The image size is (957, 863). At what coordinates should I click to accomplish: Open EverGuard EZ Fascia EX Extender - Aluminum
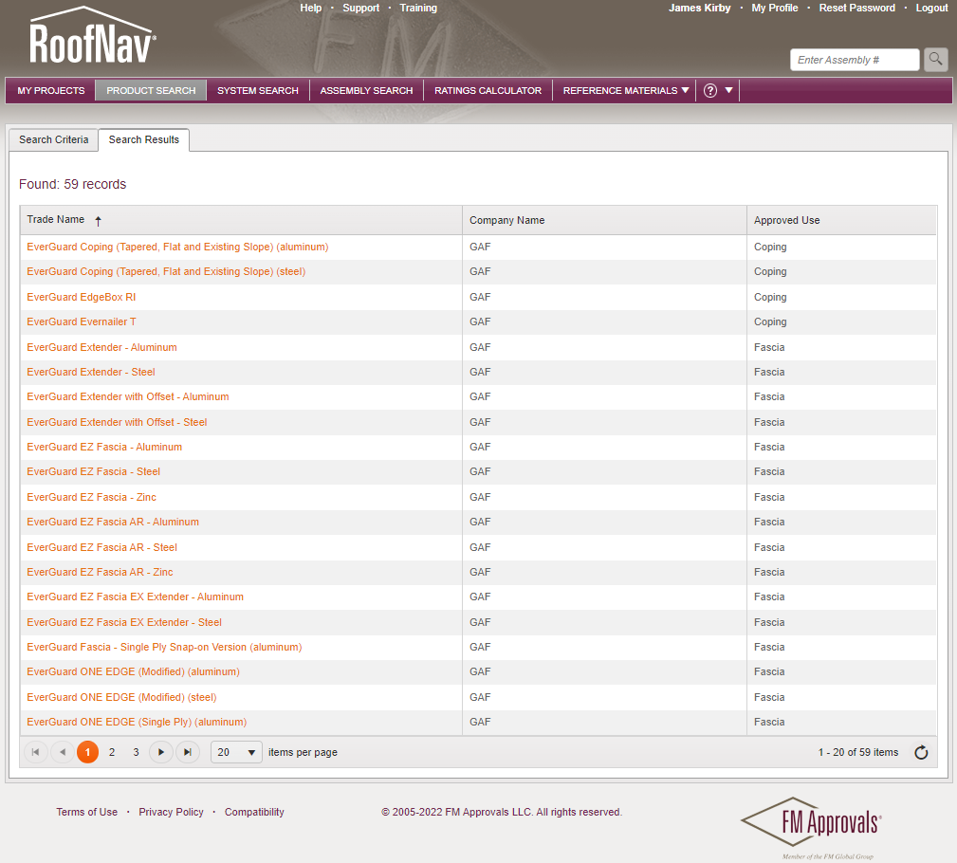pyautogui.click(x=135, y=597)
